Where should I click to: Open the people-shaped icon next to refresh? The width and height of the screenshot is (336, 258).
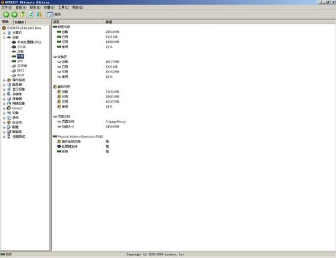39,15
